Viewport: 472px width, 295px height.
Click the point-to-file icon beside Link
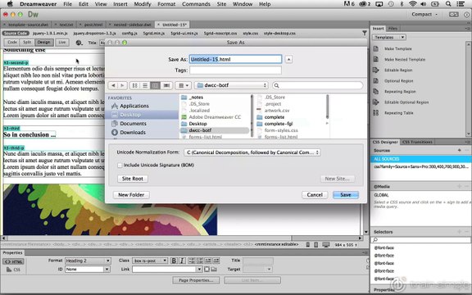pos(206,269)
